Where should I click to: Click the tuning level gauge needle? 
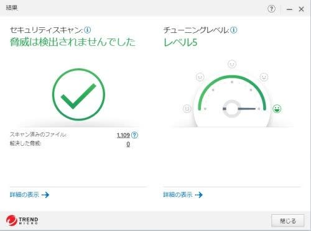pyautogui.click(x=247, y=109)
